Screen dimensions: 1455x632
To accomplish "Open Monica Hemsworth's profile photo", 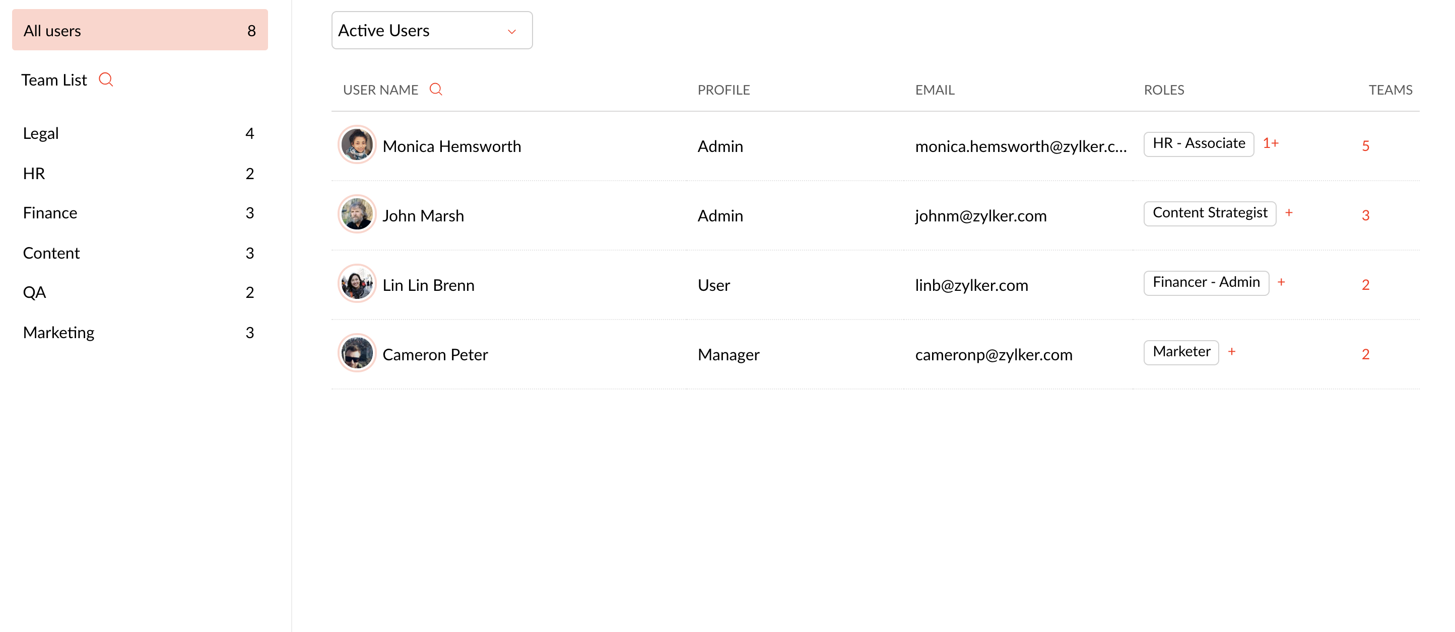I will pyautogui.click(x=356, y=145).
